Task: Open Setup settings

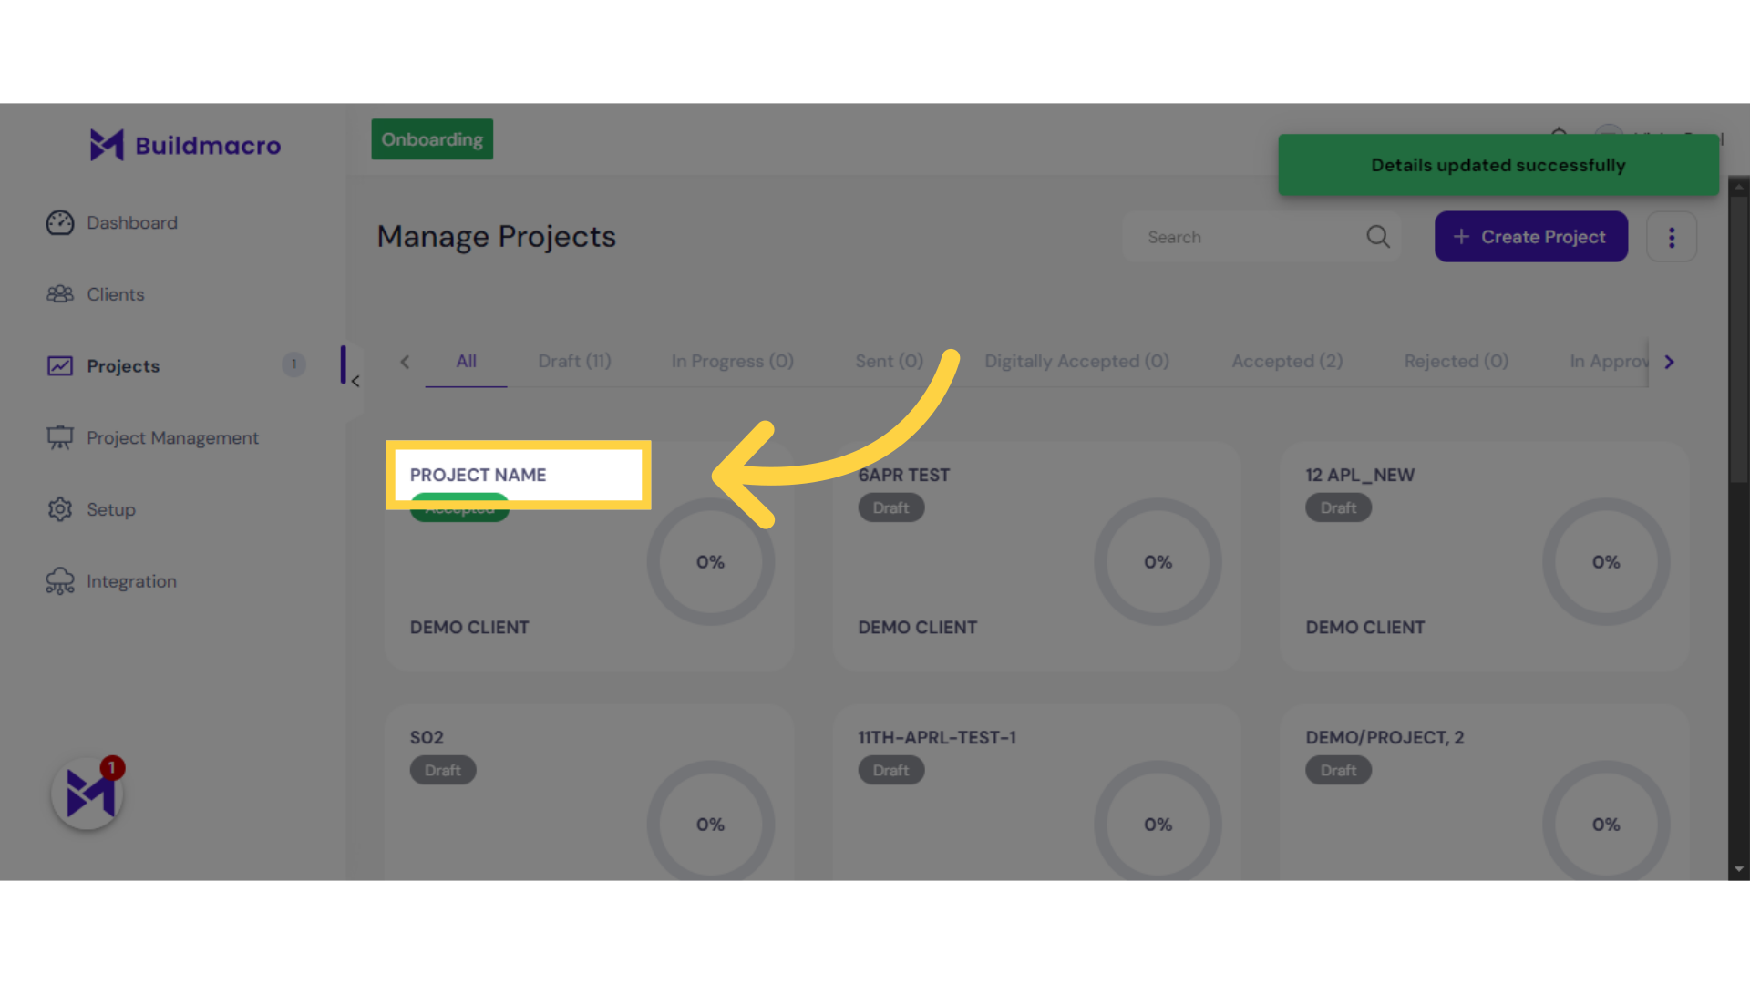Action: (110, 509)
